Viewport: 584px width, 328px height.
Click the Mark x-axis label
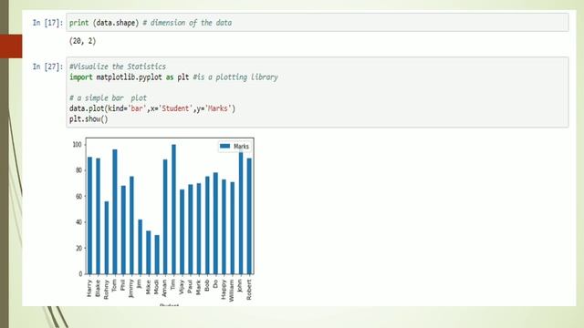coord(199,287)
